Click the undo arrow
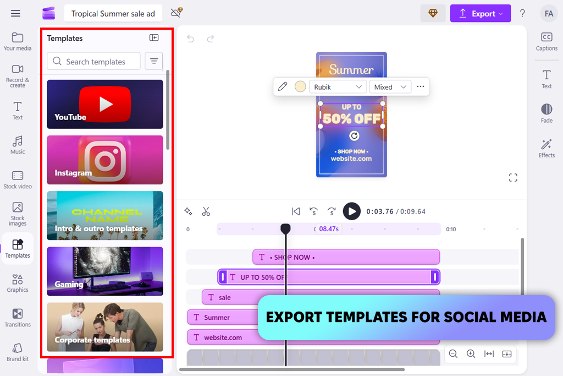 coord(191,39)
